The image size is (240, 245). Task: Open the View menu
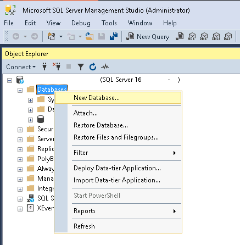coord(53,23)
